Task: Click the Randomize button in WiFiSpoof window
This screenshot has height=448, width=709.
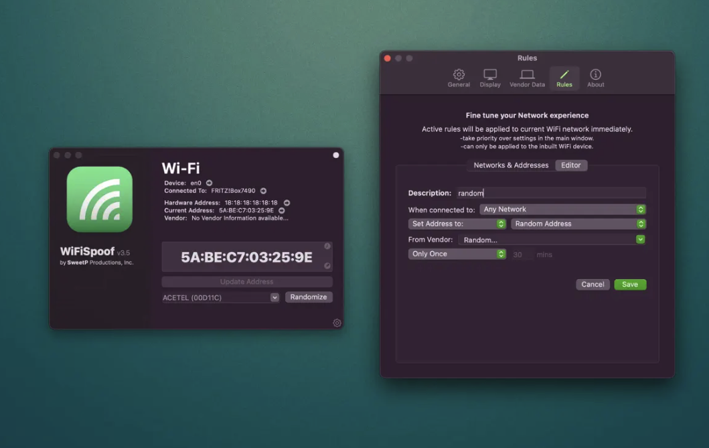Action: [309, 297]
